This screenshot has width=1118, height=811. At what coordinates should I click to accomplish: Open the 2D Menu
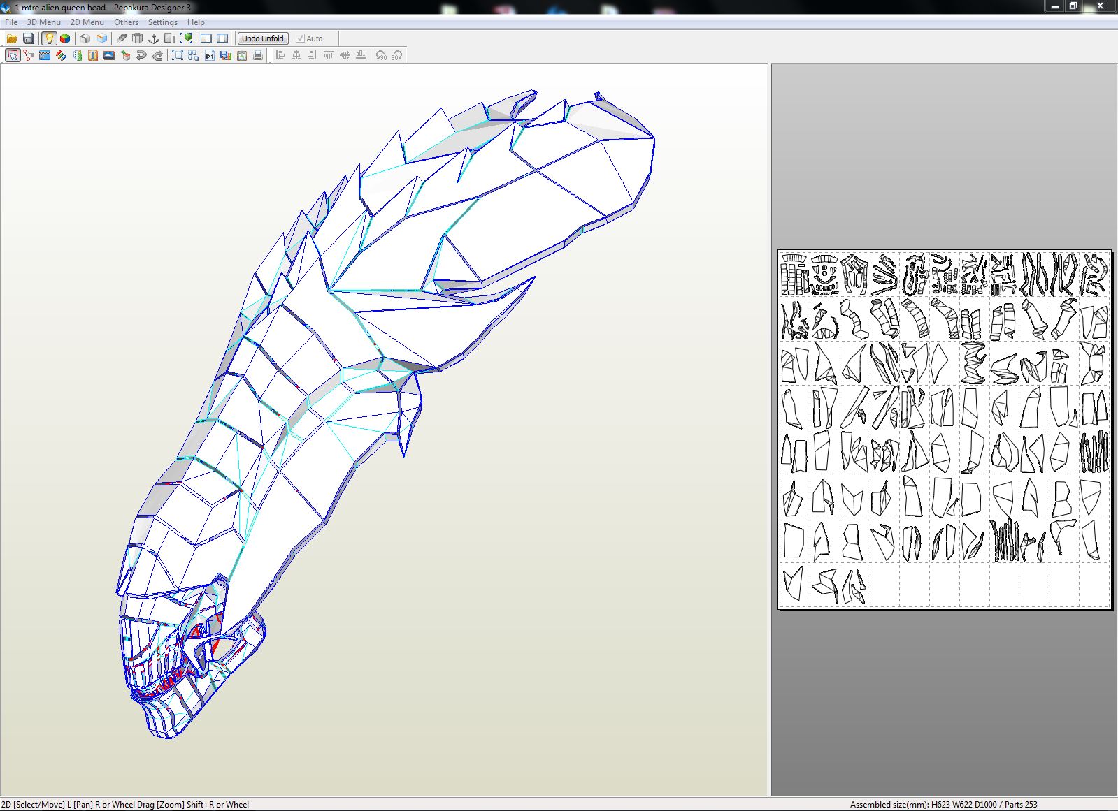87,22
